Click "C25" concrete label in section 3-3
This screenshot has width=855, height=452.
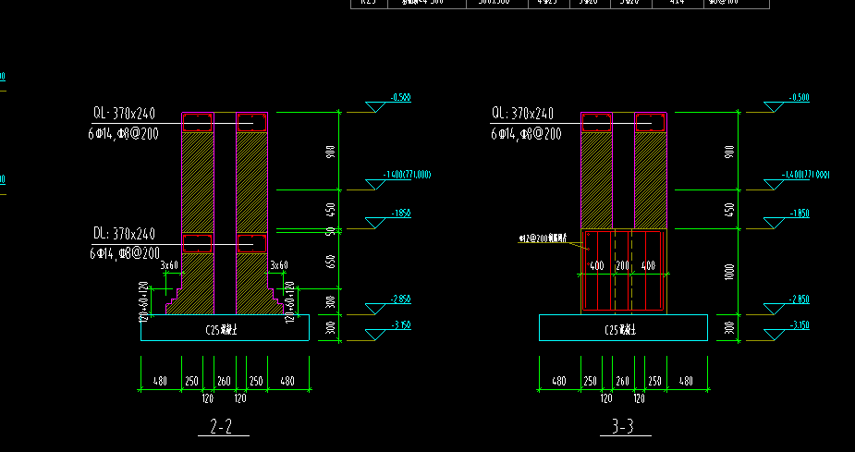click(620, 330)
